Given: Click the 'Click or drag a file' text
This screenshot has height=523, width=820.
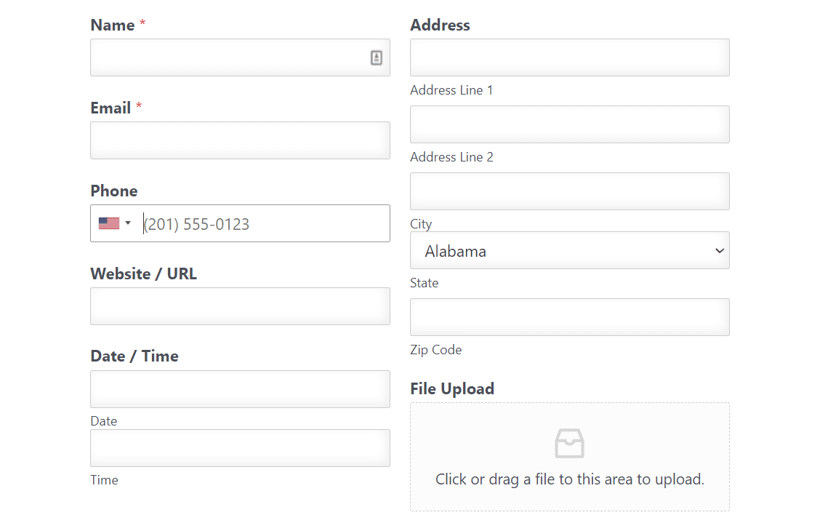Looking at the screenshot, I should [x=569, y=479].
